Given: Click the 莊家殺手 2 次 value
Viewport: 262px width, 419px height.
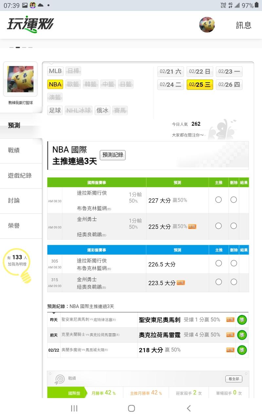Looking at the screenshot, I should click(189, 393).
